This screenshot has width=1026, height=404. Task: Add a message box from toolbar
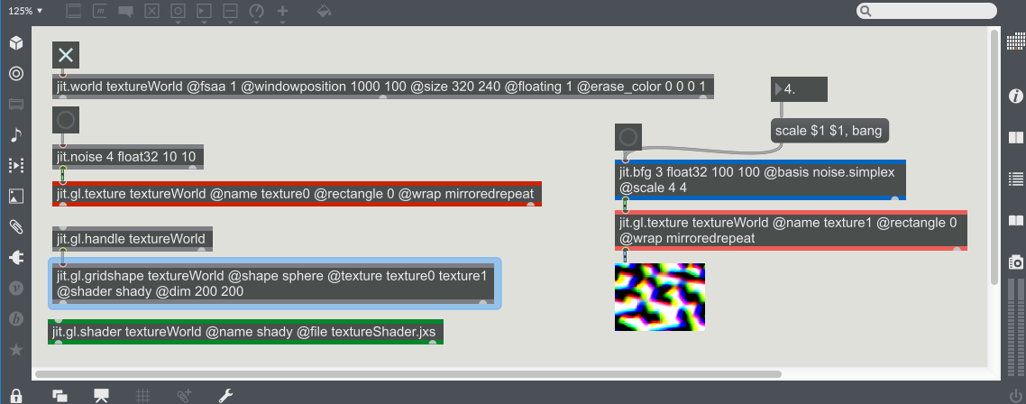pos(100,11)
